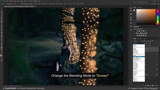Toggle Show Transform Controls checkbox
160x90 pixels.
point(20,4)
